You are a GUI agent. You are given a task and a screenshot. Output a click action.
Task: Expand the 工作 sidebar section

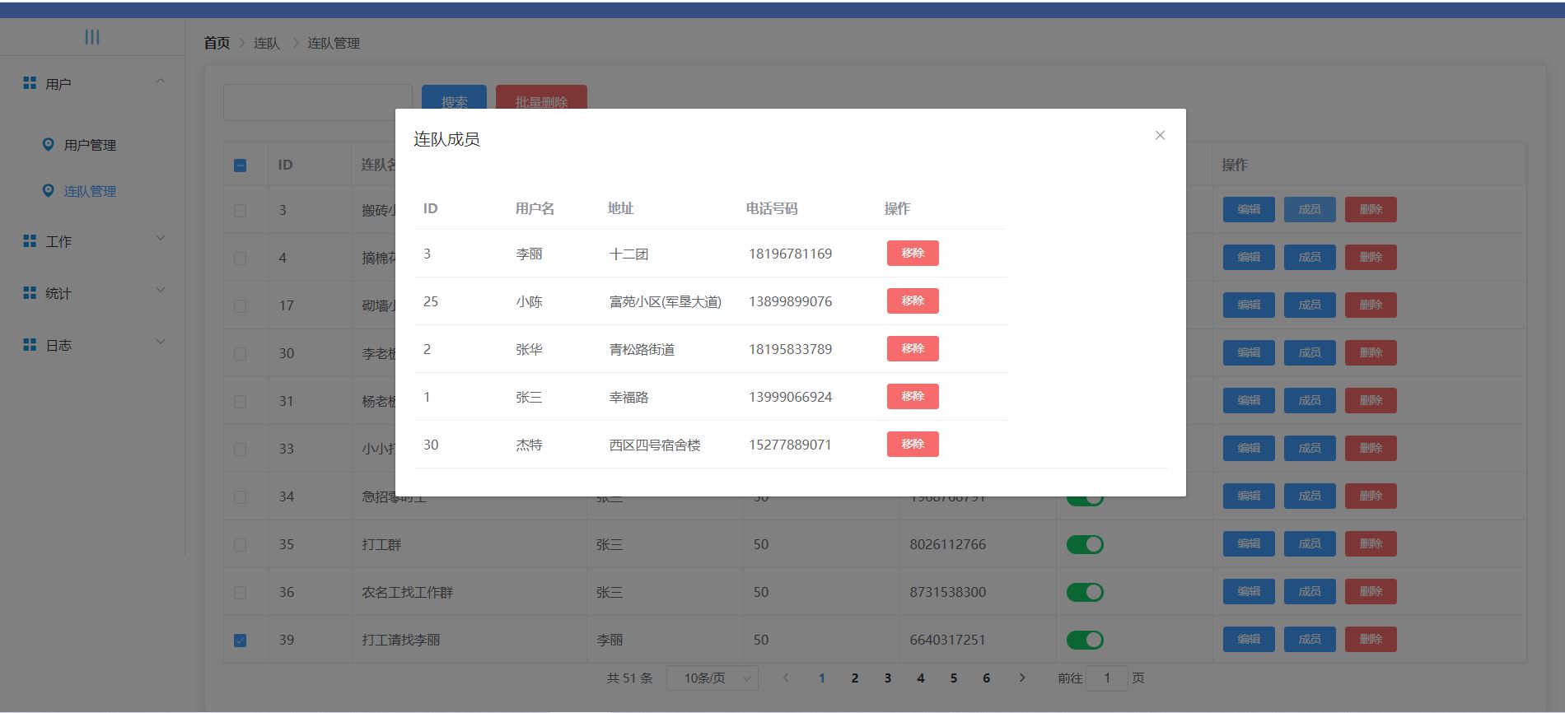pos(161,239)
